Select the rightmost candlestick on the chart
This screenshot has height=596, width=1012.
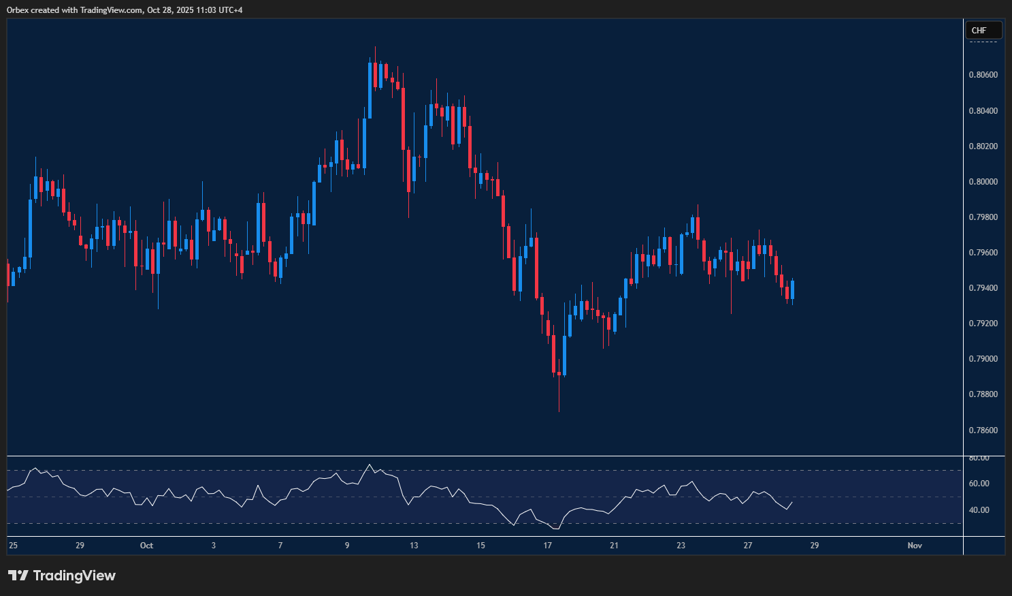coord(791,289)
